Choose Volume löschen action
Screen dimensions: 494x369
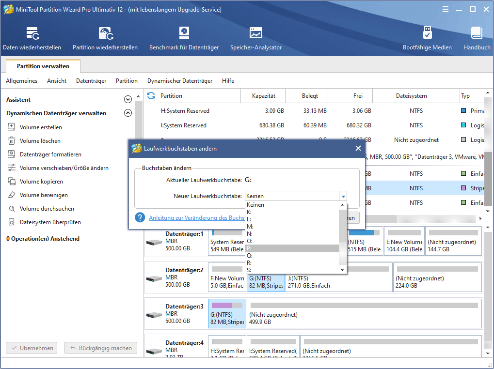pos(40,140)
